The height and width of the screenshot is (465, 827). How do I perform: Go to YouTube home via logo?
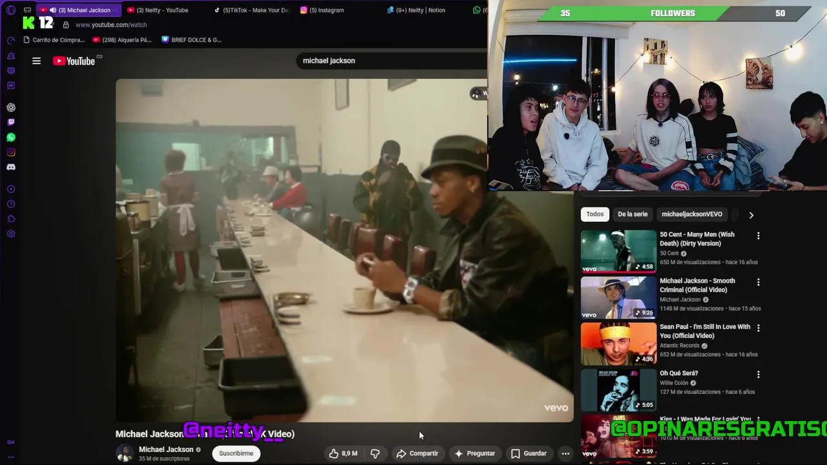tap(74, 61)
